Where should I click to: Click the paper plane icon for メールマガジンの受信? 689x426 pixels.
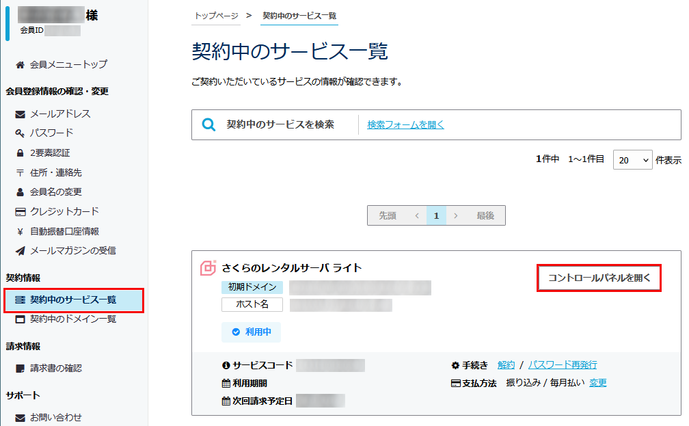[x=20, y=251]
